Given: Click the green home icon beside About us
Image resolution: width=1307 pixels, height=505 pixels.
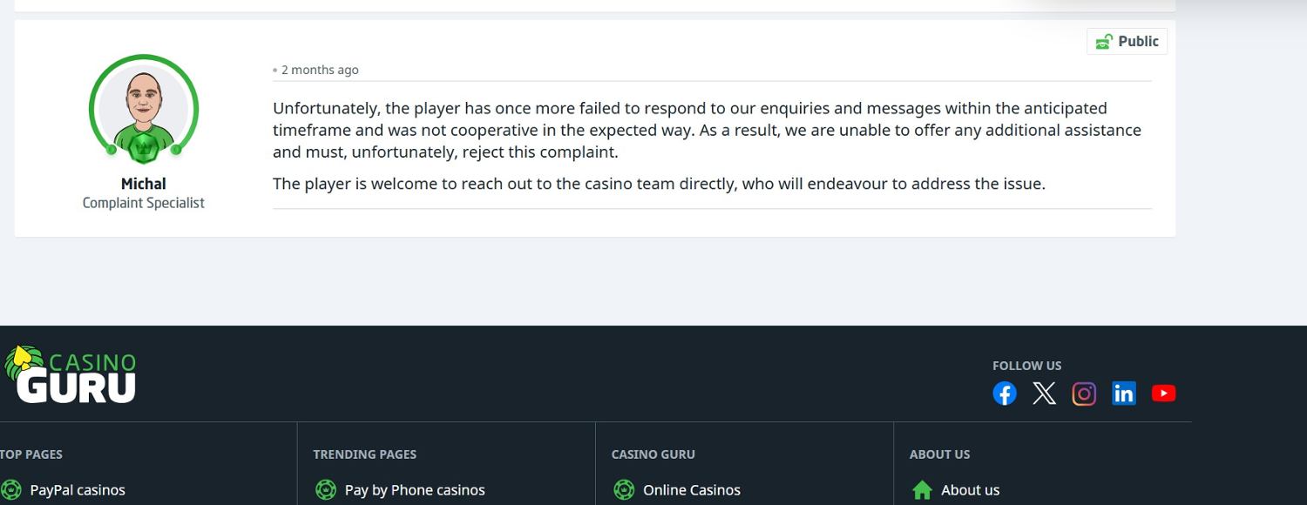Looking at the screenshot, I should coord(922,490).
